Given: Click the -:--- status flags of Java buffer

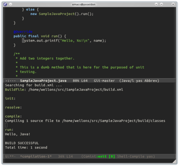Looking at the screenshot, I should click(10, 81).
